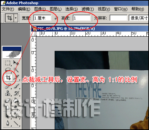Pick the Magic Wand tool
The height and width of the screenshot is (130, 149).
click(16, 69)
